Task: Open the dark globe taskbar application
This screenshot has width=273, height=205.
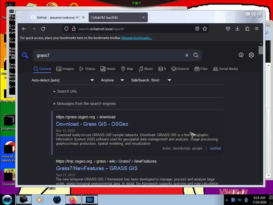Action: tap(57, 200)
